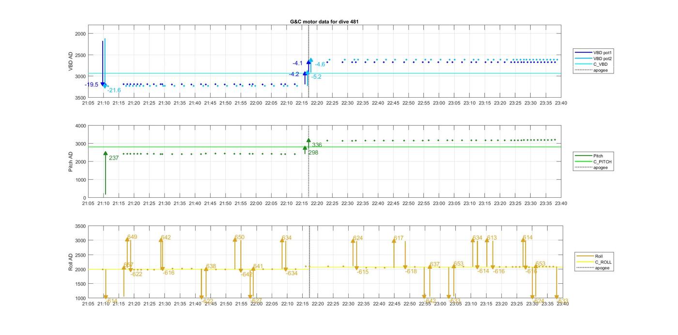
Task: Click the '617' roll data label
Action: tap(399, 238)
